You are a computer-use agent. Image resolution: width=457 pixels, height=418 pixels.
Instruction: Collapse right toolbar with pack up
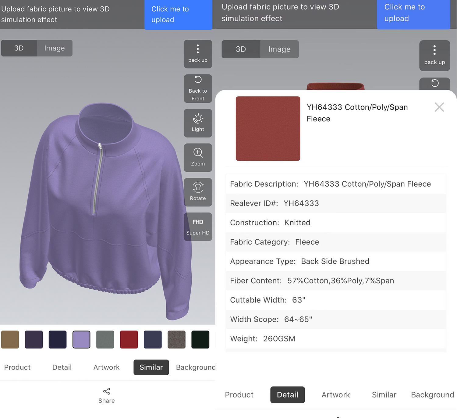(434, 55)
